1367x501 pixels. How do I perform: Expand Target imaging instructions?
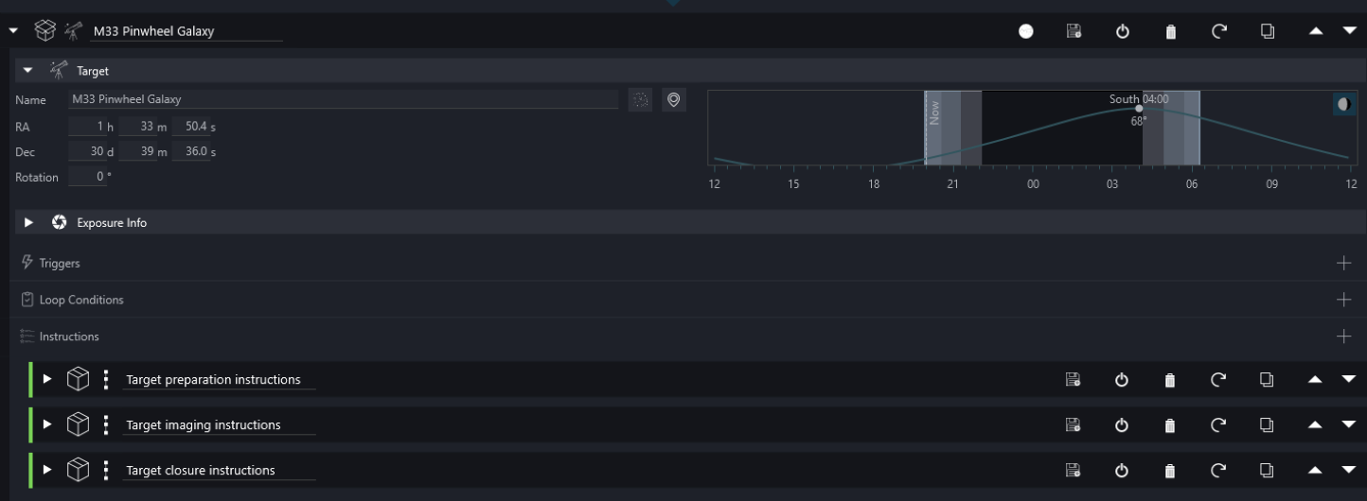click(x=47, y=425)
